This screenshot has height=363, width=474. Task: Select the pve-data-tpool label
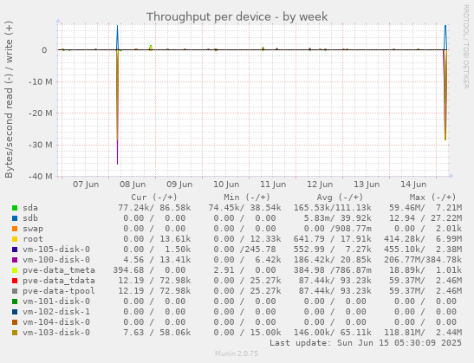pos(59,291)
